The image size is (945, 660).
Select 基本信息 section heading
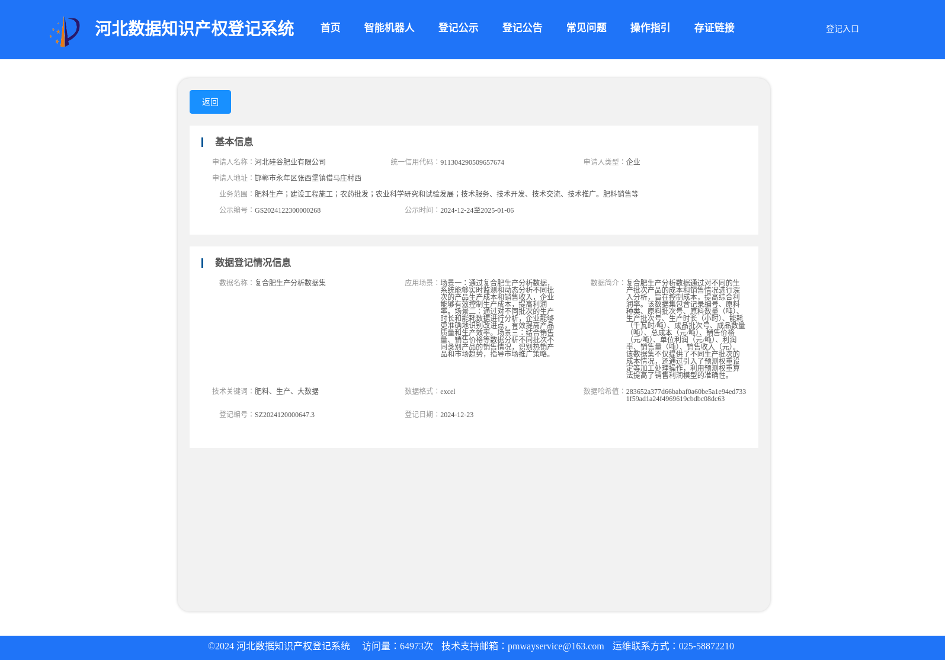pyautogui.click(x=234, y=142)
